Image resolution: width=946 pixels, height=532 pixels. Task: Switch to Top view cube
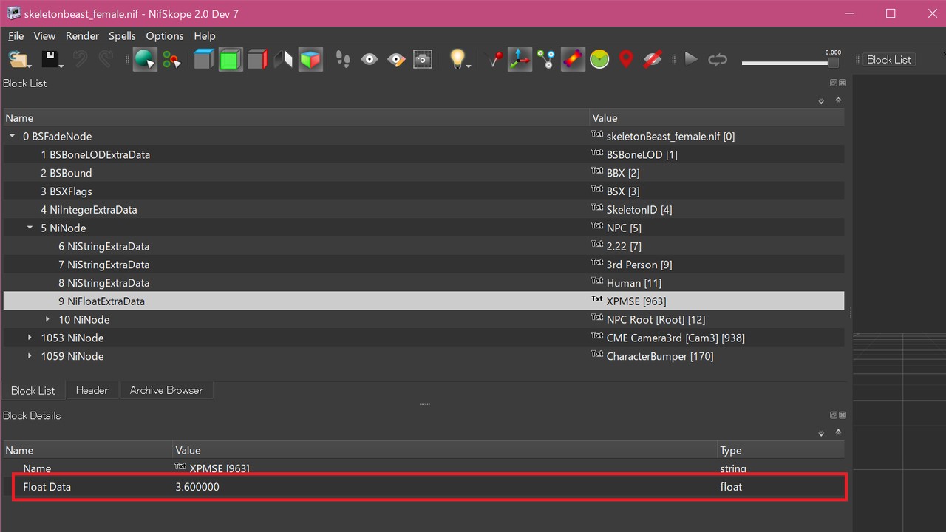pos(203,60)
